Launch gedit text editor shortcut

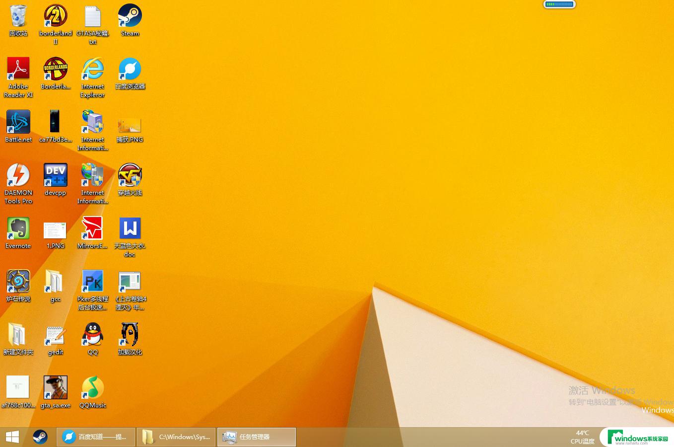tap(56, 341)
